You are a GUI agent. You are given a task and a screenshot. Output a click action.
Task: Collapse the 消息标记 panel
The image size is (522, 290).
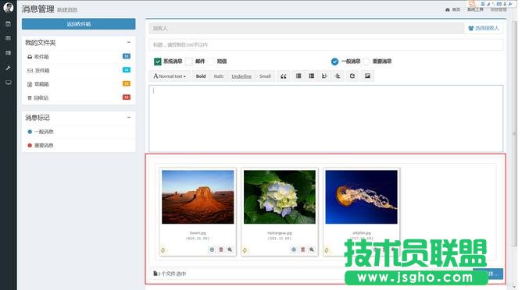click(x=129, y=118)
